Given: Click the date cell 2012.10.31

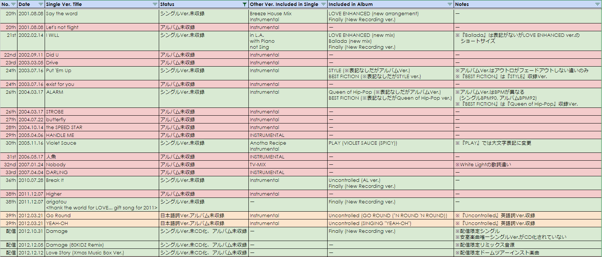Looking at the screenshot, I should [x=31, y=234].
